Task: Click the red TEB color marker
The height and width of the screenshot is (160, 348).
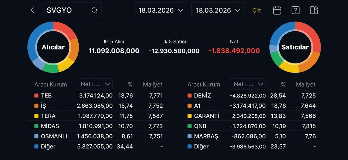Action: [x=36, y=96]
